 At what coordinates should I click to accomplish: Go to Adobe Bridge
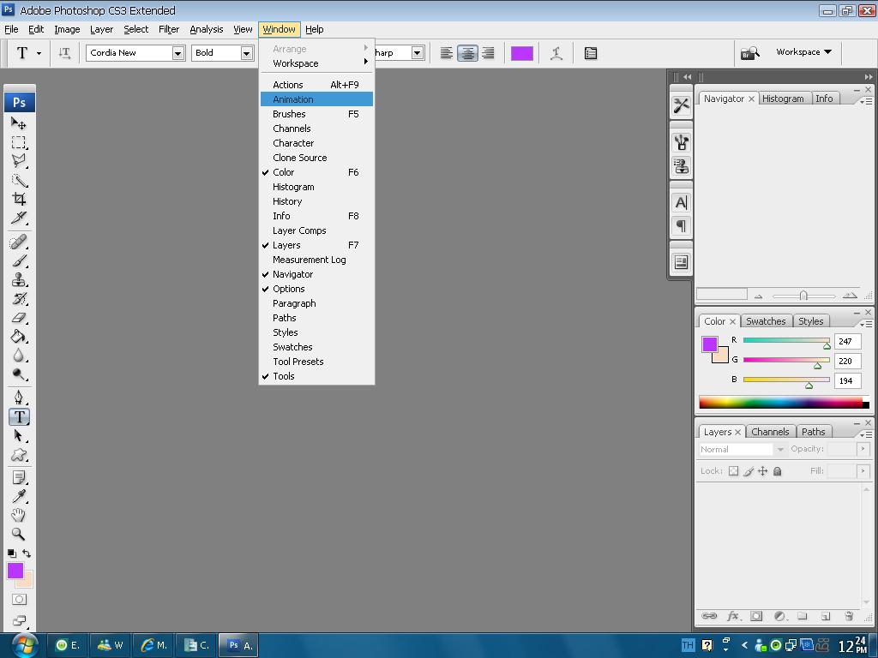click(x=749, y=53)
